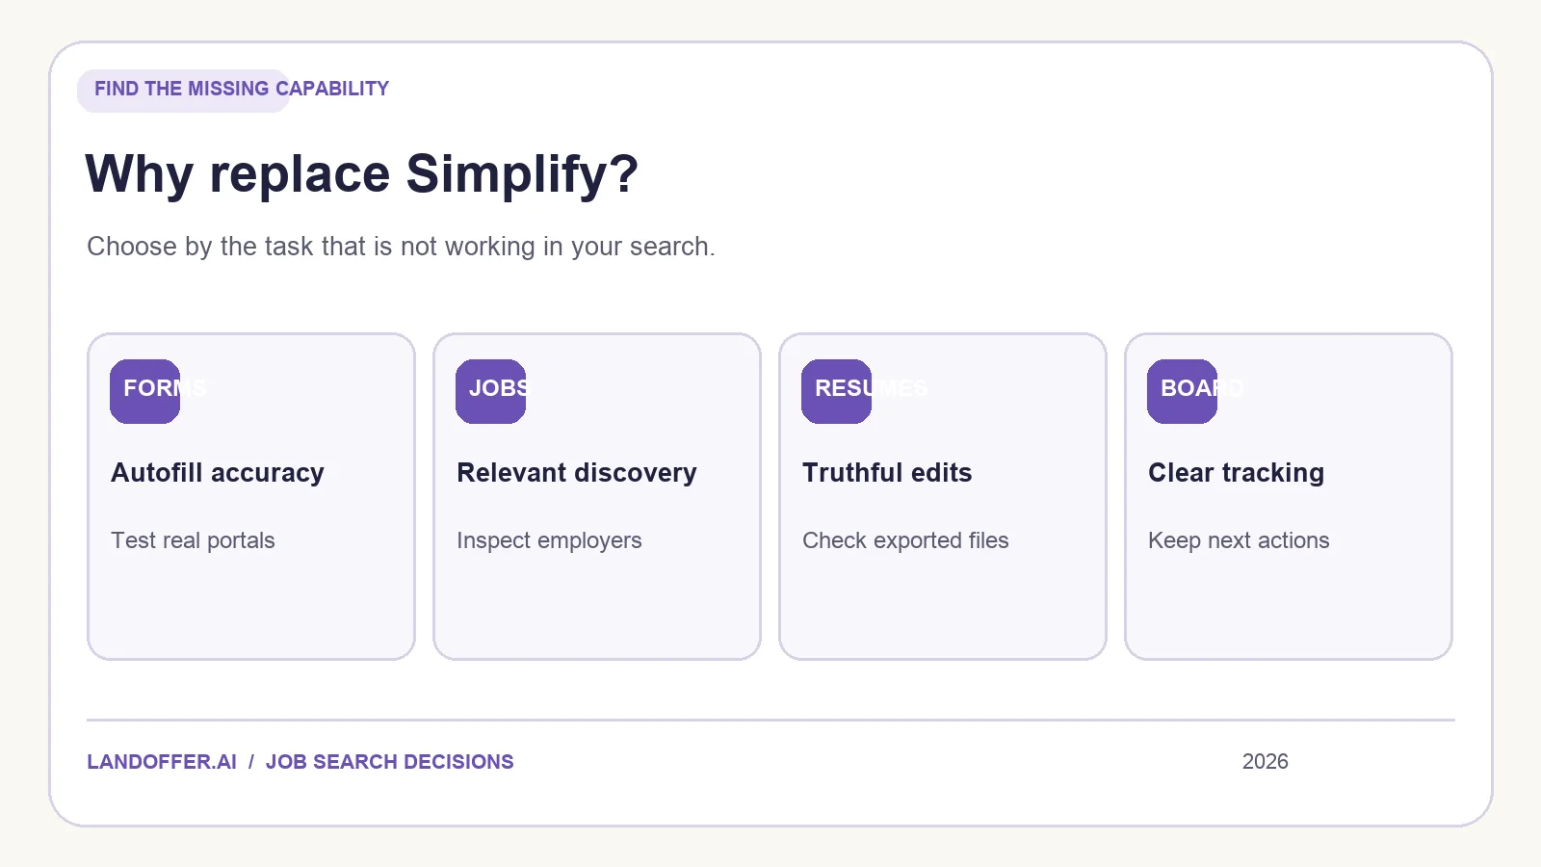Click the purple BOARD badge icon

[1182, 391]
